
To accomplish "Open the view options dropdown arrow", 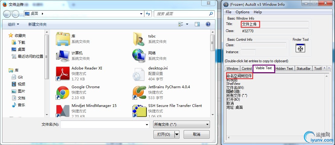I will click(187, 24).
